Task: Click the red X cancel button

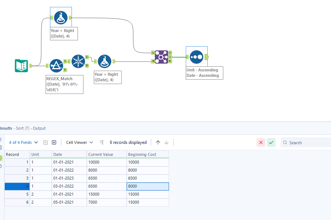Action: (x=261, y=142)
